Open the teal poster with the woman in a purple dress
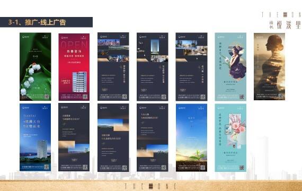The height and width of the screenshot is (191, 302). [x=230, y=67]
